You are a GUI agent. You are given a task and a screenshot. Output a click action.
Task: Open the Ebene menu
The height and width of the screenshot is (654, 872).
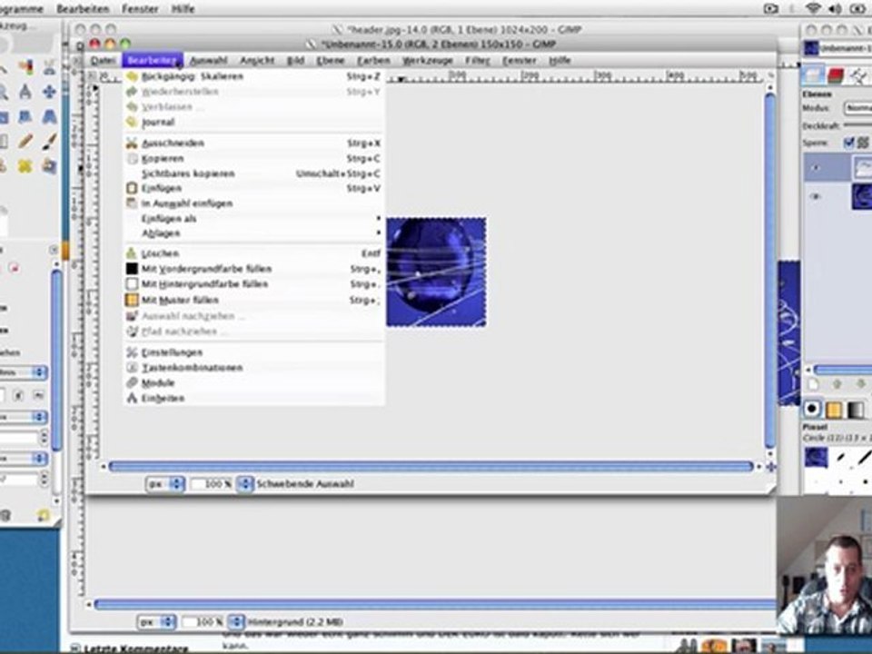coord(331,60)
